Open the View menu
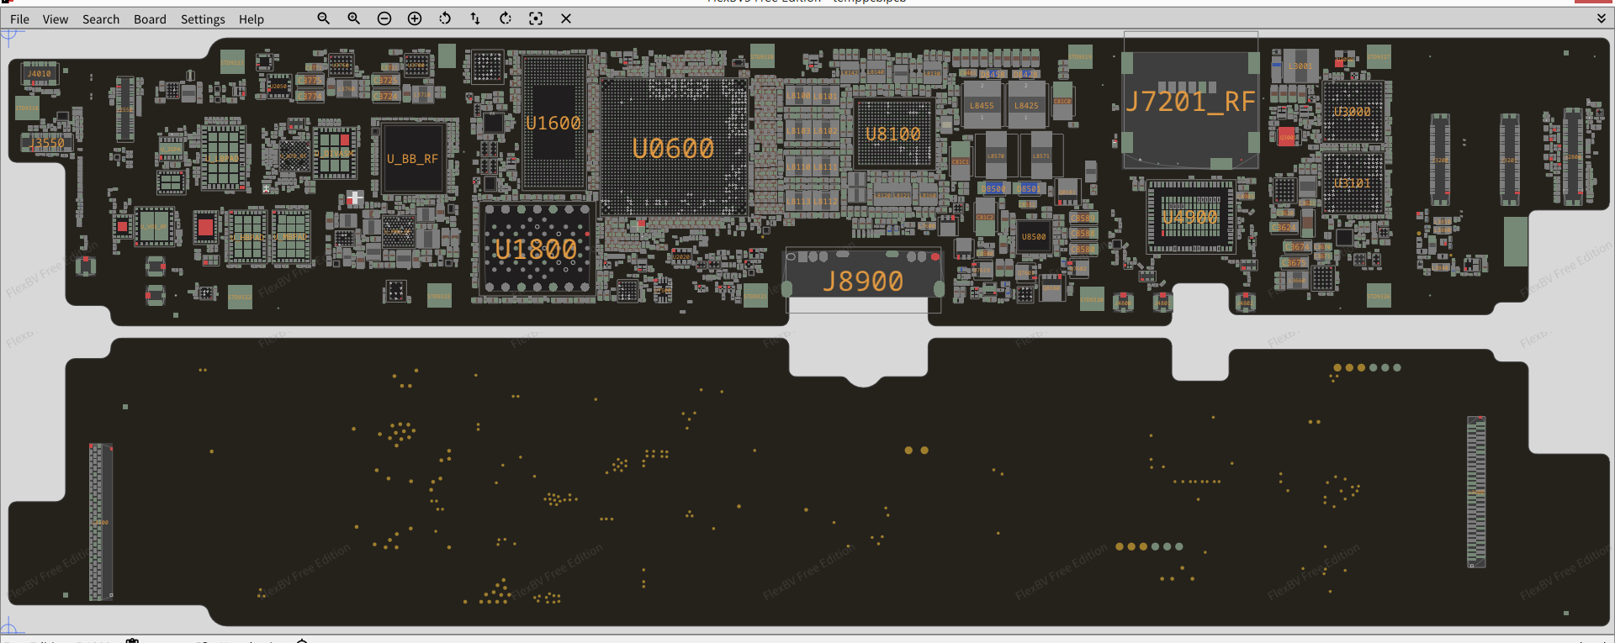This screenshot has width=1615, height=643. (56, 19)
